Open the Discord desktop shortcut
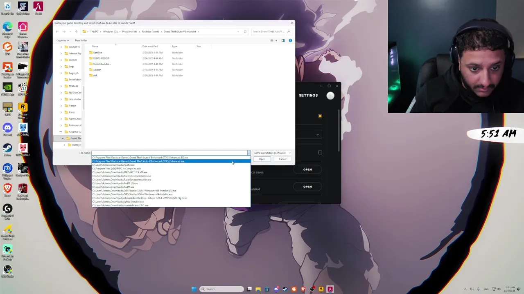The width and height of the screenshot is (524, 294). click(7, 130)
